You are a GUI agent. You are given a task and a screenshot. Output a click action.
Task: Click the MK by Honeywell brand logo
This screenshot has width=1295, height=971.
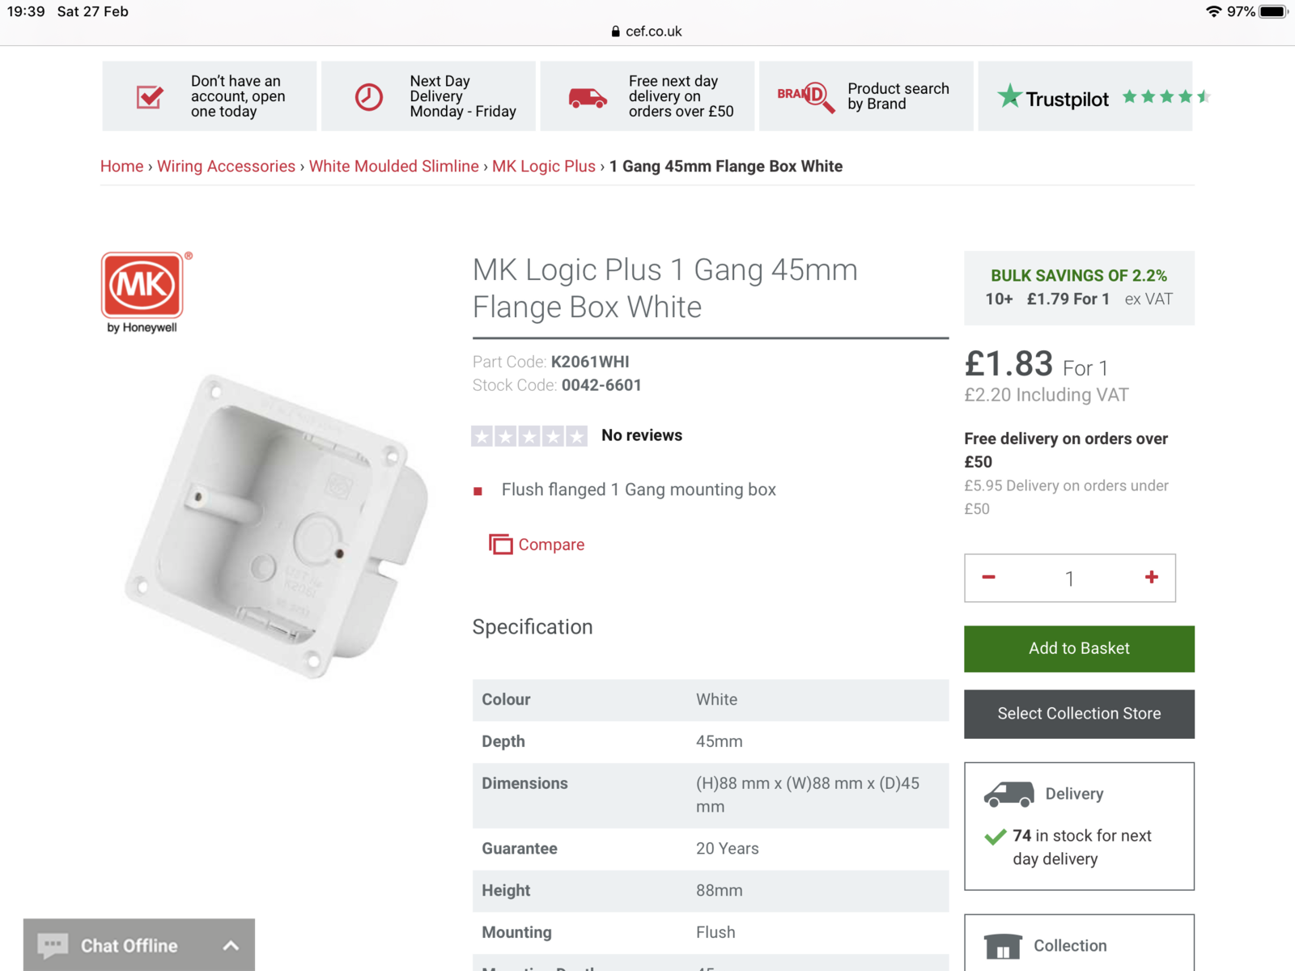click(143, 291)
